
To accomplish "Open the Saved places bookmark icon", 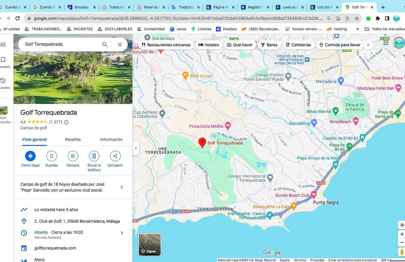I will (3, 60).
